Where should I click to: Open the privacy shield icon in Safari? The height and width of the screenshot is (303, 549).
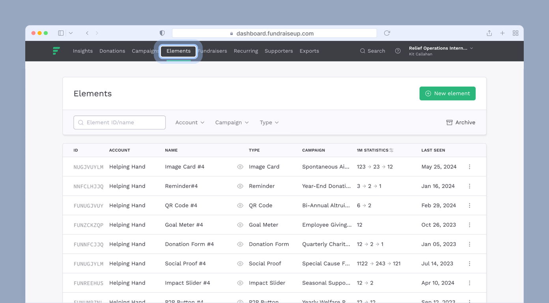(162, 33)
